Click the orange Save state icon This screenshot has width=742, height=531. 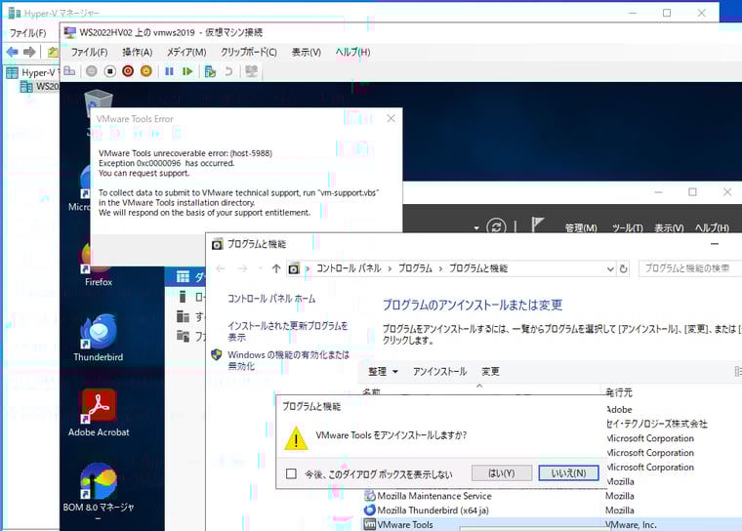[x=146, y=71]
